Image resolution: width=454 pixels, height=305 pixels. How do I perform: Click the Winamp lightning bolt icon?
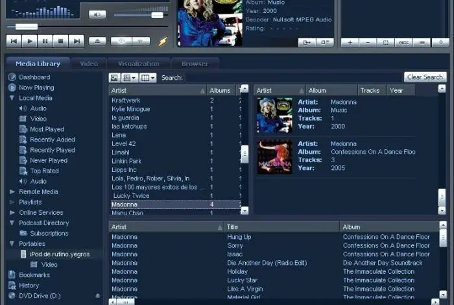click(x=162, y=42)
